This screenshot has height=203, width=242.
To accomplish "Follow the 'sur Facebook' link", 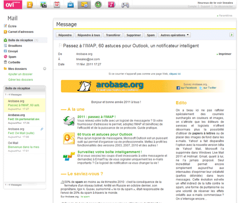I will coord(189,88).
